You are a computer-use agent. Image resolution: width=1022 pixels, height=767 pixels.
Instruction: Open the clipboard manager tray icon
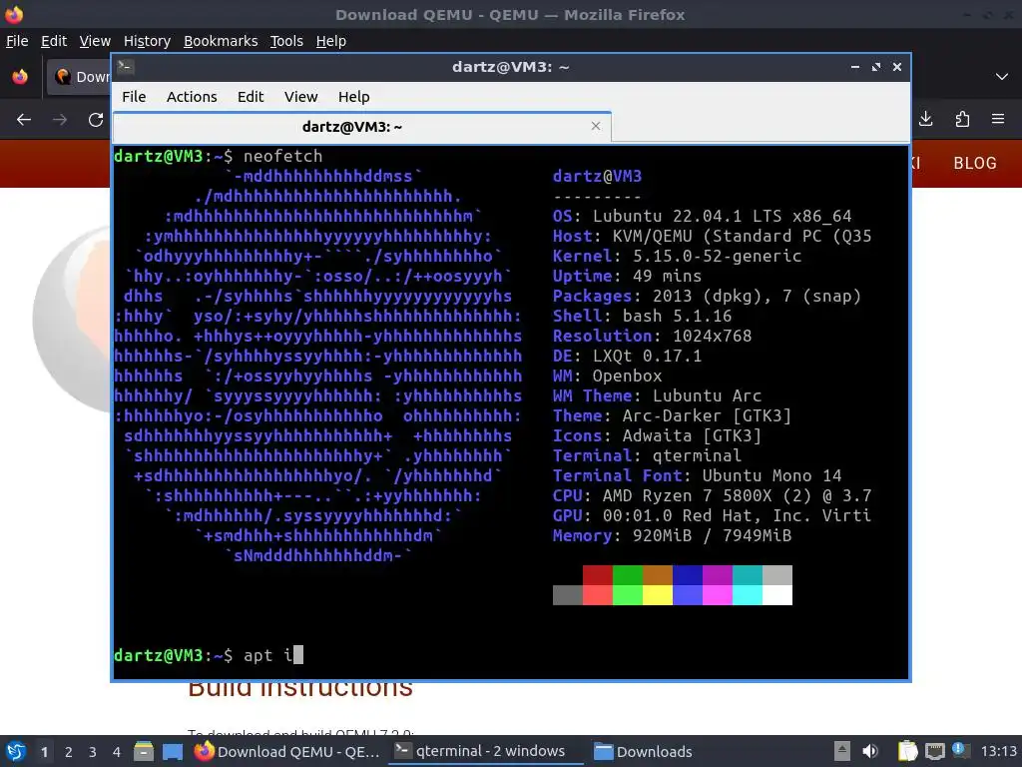click(x=907, y=751)
